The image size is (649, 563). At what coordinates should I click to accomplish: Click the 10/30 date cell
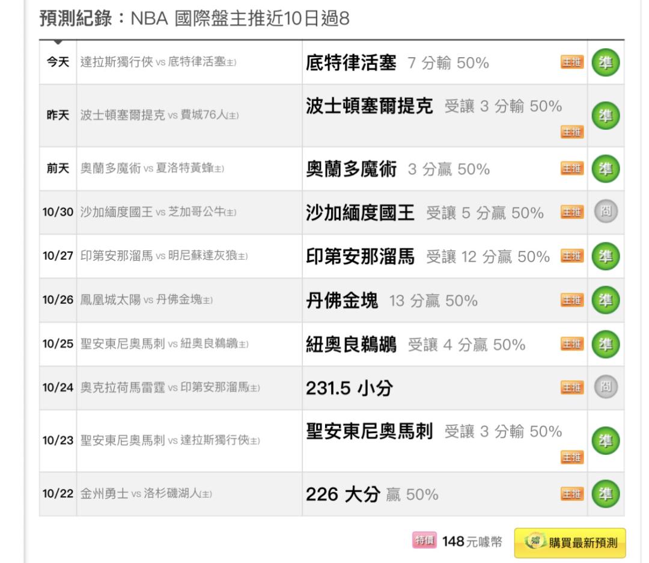tap(58, 212)
